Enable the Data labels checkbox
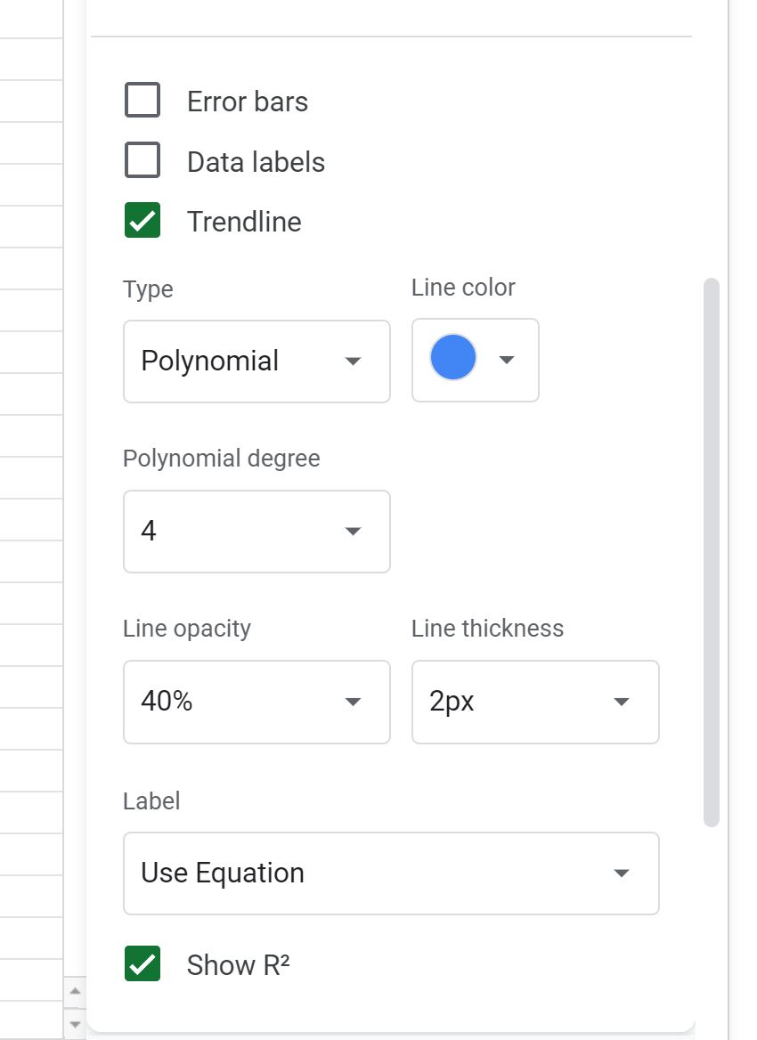The width and height of the screenshot is (757, 1040). click(x=142, y=160)
